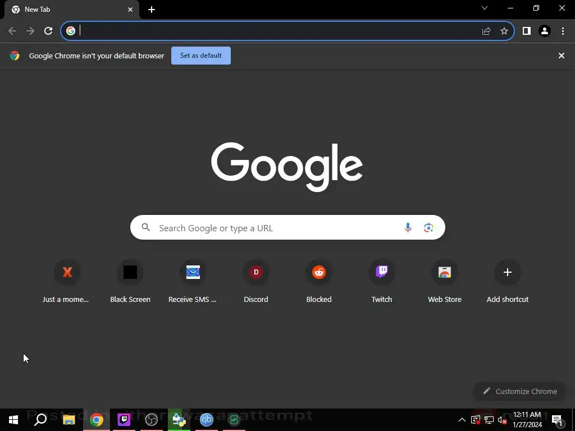Screen dimensions: 575x431
Task: Click the Customize Chrome button
Action: [519, 391]
